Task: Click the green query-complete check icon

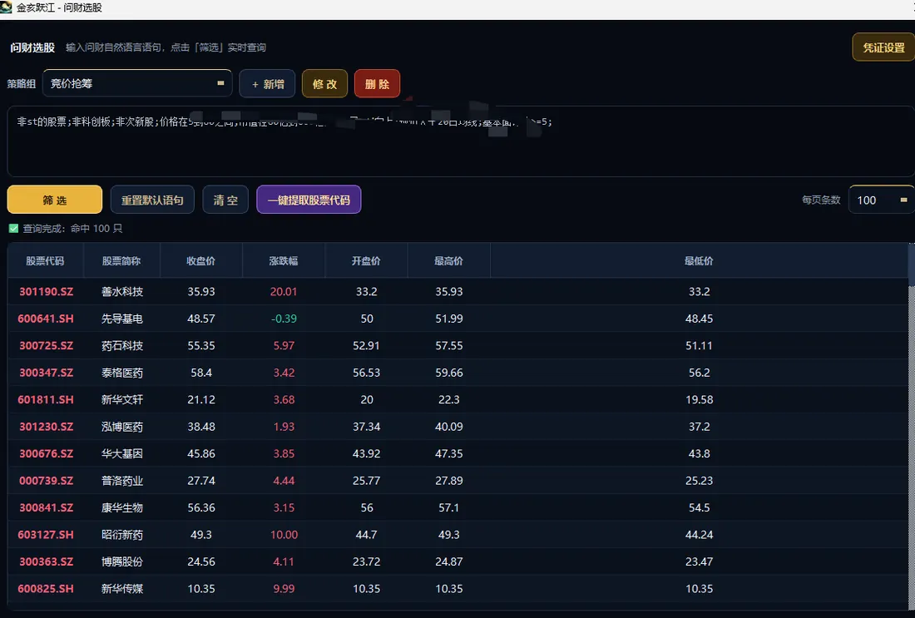Action: coord(13,228)
